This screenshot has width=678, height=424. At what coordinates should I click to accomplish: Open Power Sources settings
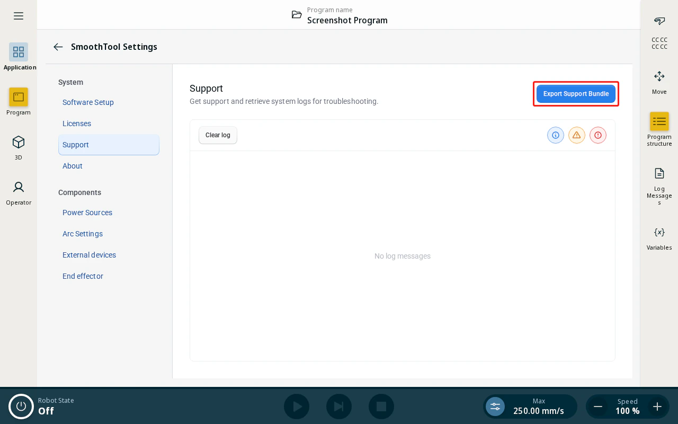tap(109, 213)
